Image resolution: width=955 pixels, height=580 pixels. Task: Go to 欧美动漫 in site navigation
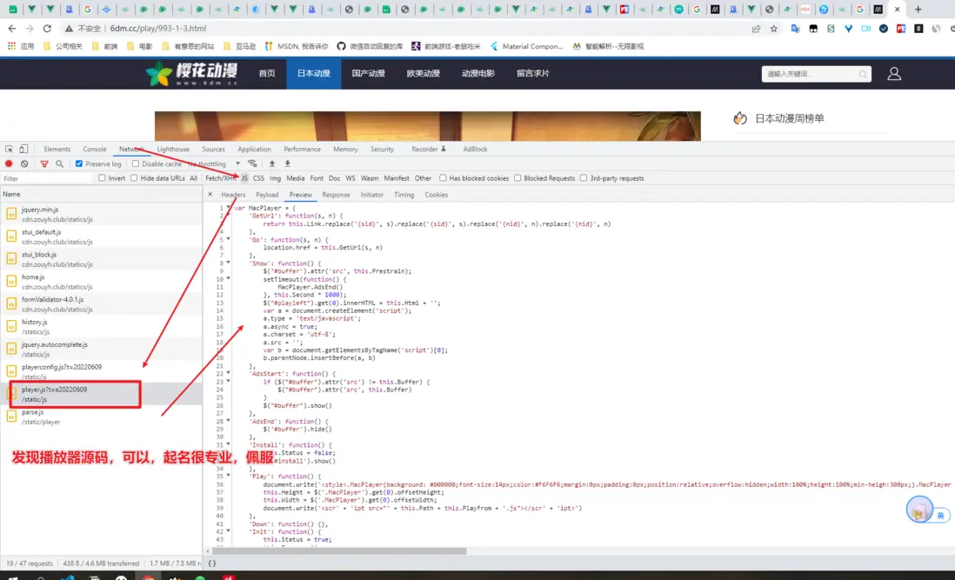click(x=424, y=74)
